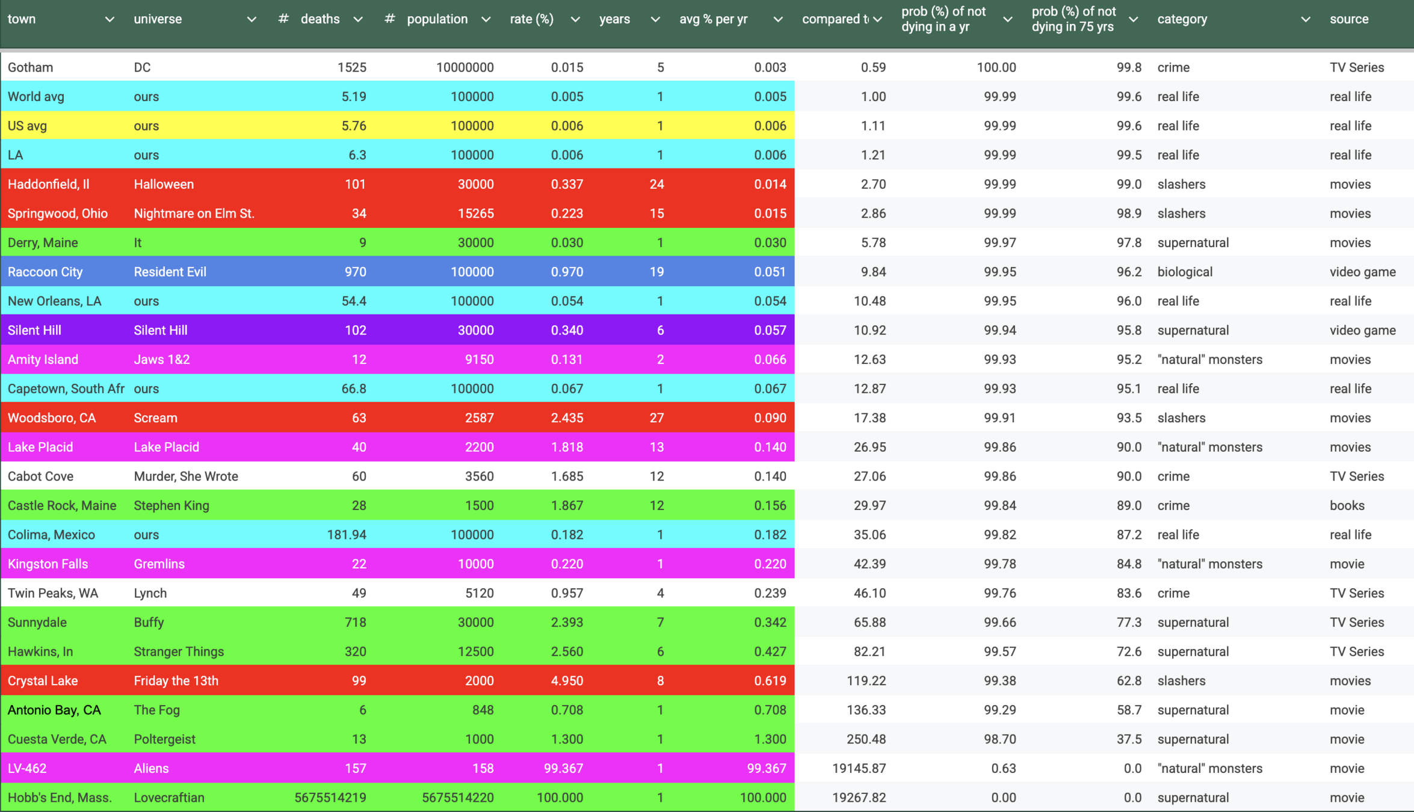Viewport: 1414px width, 812px height.
Task: Select Crystal Lake deaths value 99
Action: point(359,681)
